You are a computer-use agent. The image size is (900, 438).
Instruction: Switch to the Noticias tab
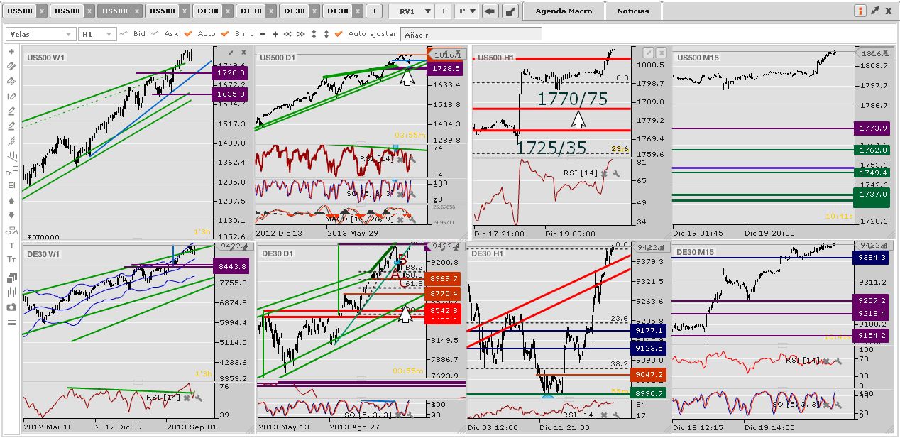coord(633,11)
